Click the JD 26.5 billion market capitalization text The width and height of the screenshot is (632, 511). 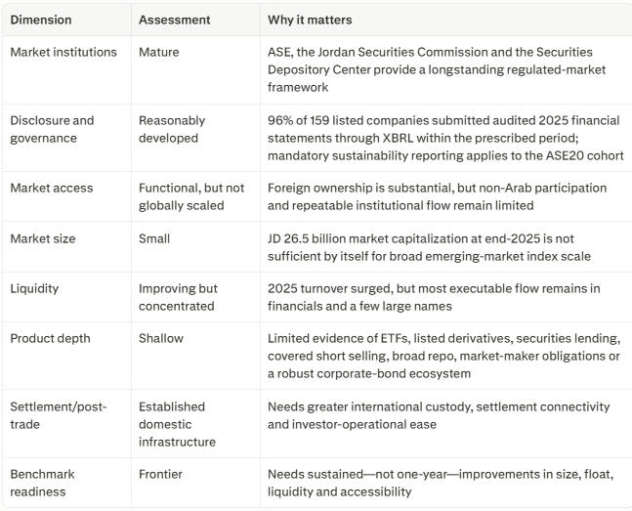429,247
